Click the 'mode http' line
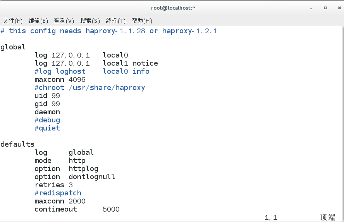This screenshot has width=344, height=222. click(x=60, y=161)
